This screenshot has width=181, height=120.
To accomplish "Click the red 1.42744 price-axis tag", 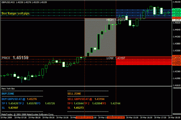I will tap(176, 65).
